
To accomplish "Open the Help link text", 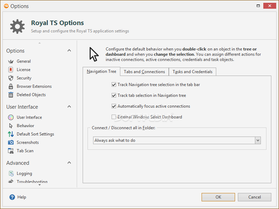I will pyautogui.click(x=22, y=197).
